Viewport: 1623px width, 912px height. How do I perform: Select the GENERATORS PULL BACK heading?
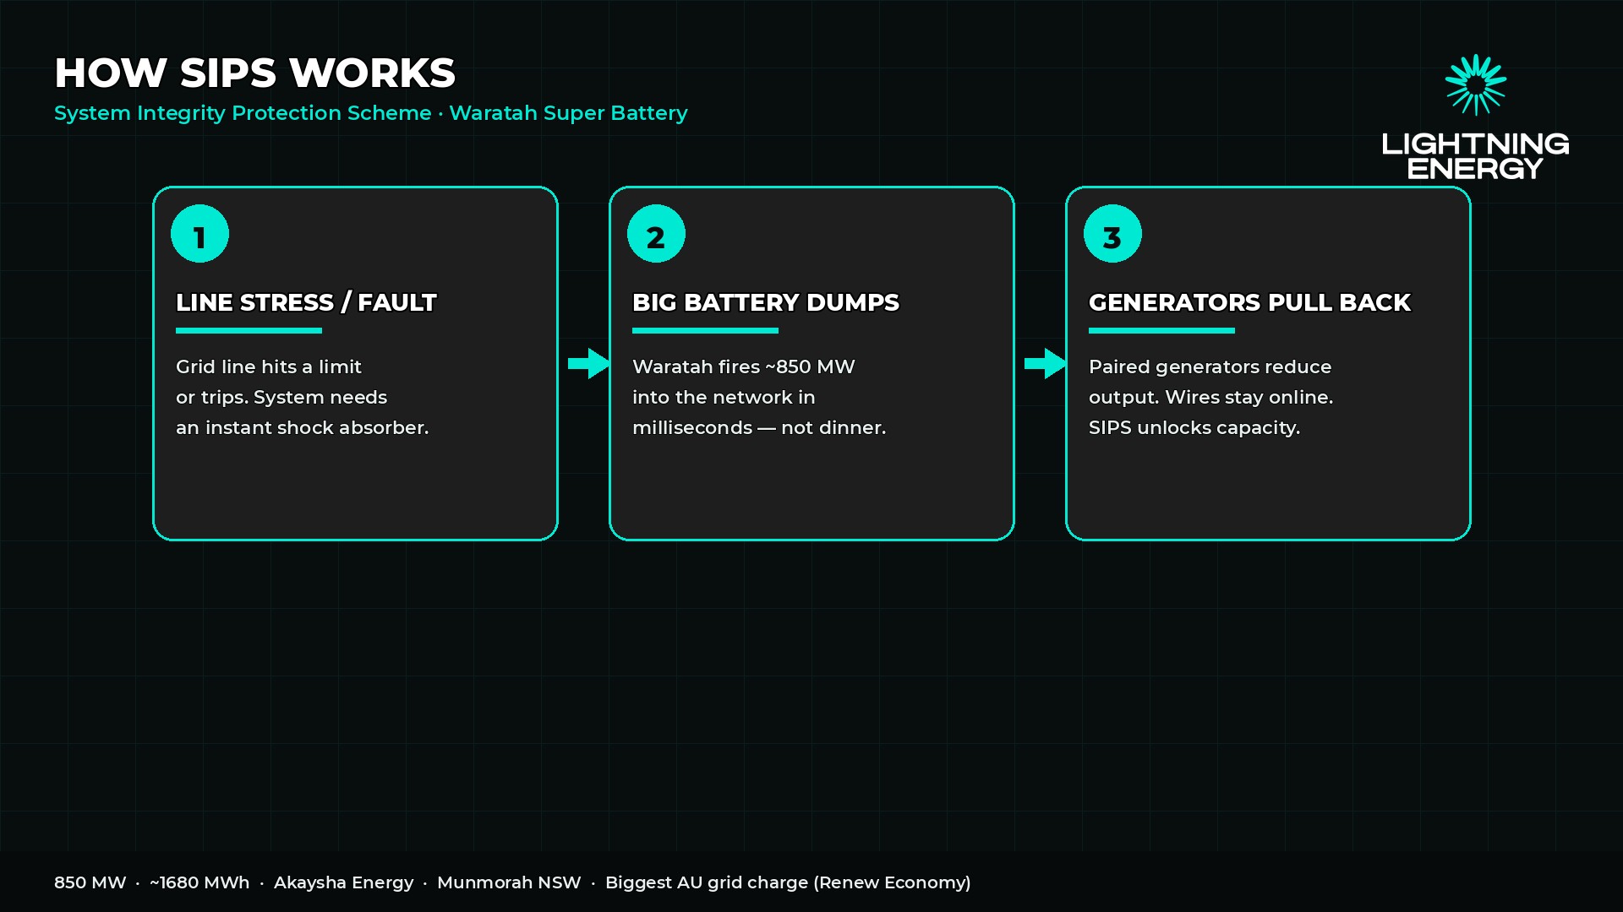1249,302
